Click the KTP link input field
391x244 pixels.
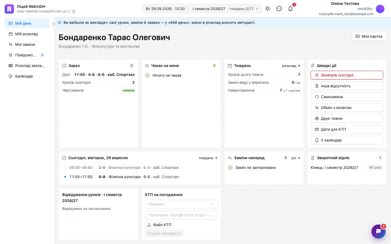click(181, 215)
